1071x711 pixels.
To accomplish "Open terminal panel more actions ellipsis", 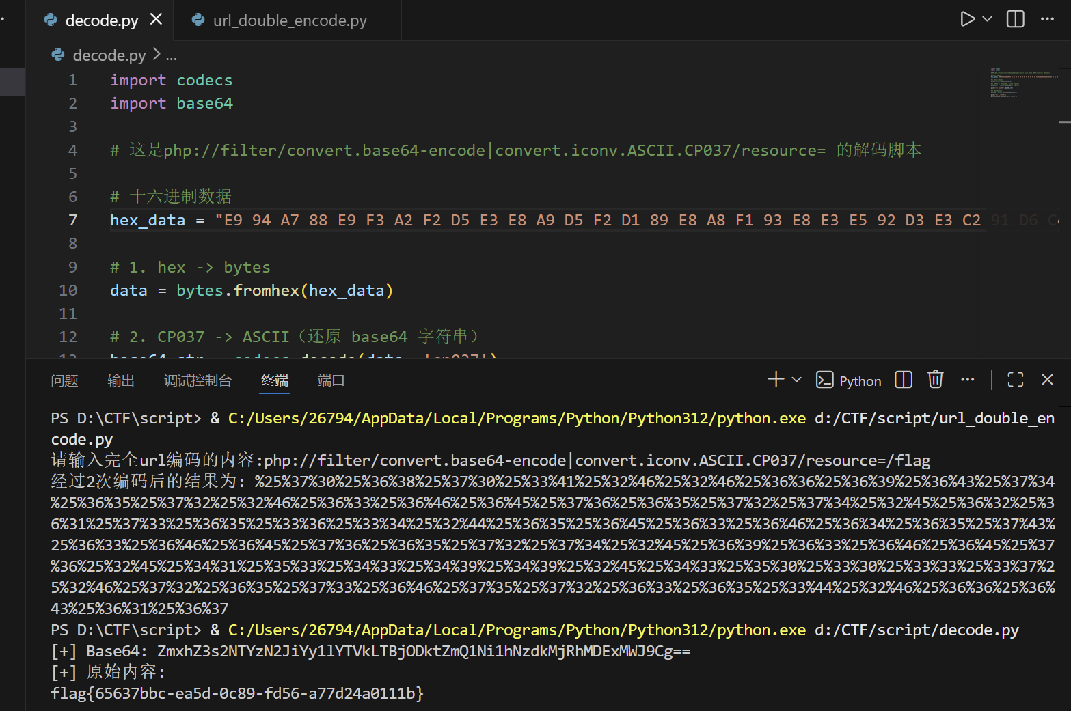I will [967, 380].
